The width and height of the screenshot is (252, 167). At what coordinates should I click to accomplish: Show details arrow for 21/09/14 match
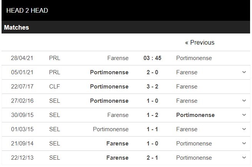(x=244, y=144)
